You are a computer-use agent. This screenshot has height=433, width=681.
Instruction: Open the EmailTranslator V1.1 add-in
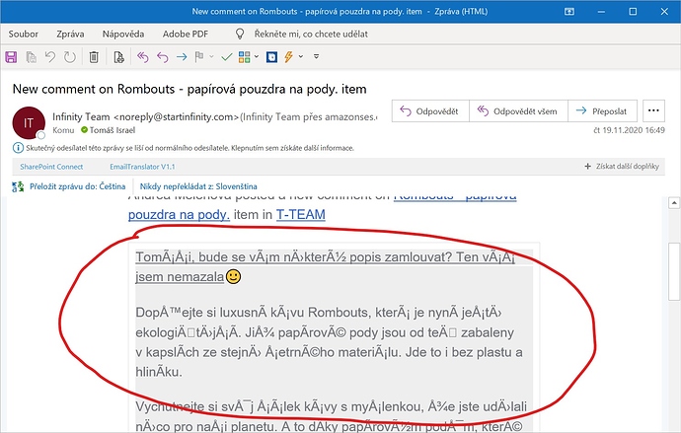click(x=142, y=167)
